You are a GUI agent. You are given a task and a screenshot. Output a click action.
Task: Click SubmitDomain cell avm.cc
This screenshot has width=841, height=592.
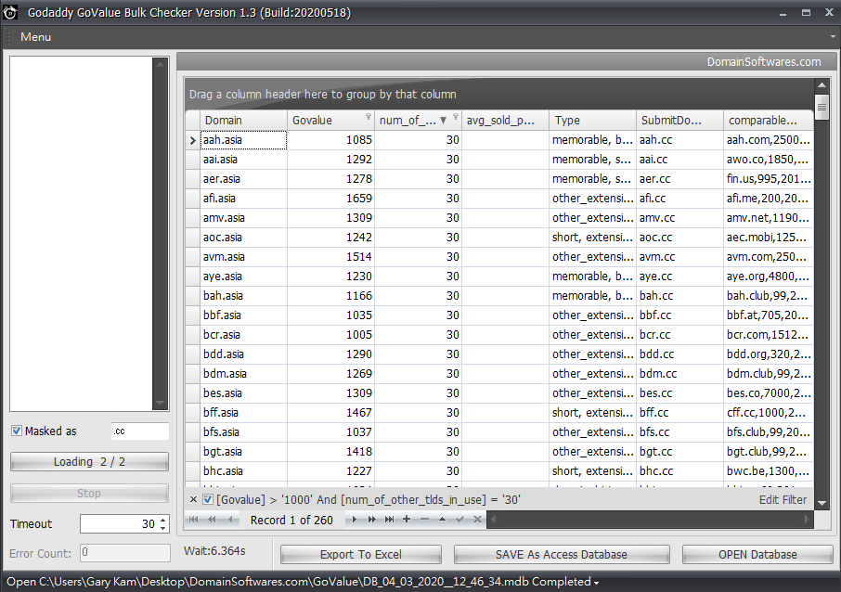tap(679, 257)
